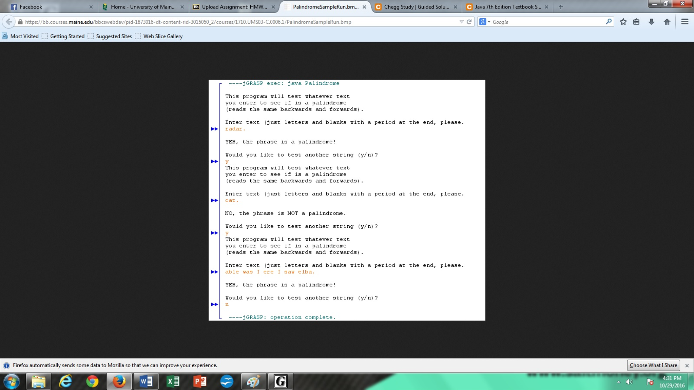Select the PalindromeSampleRun.bmp tab
The height and width of the screenshot is (390, 694).
point(325,7)
